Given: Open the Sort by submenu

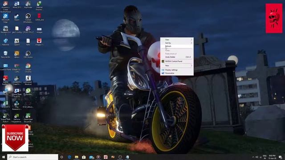Looking at the screenshot, I should tap(177, 43).
